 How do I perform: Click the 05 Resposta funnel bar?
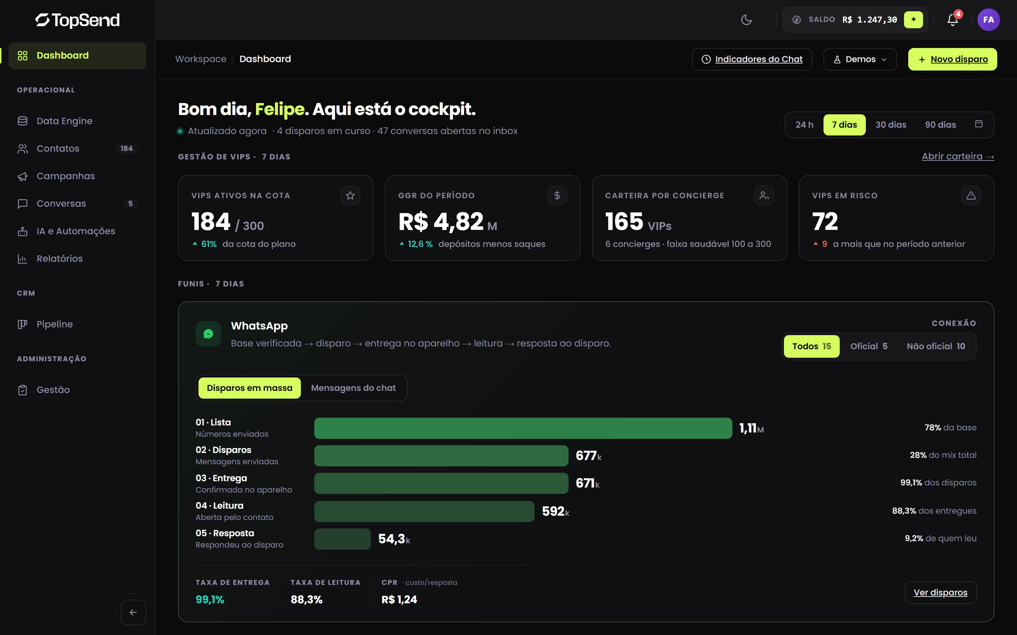click(343, 539)
